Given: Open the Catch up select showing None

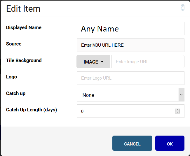Looking at the screenshot, I should (x=130, y=95).
